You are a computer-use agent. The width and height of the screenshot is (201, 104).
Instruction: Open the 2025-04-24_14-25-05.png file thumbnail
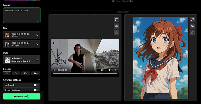pyautogui.click(x=7, y=35)
